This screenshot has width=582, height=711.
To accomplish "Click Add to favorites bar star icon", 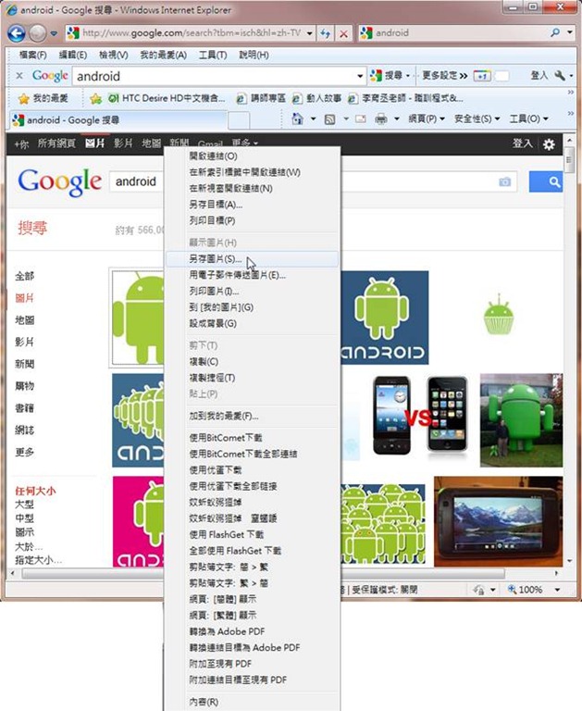I will click(95, 98).
